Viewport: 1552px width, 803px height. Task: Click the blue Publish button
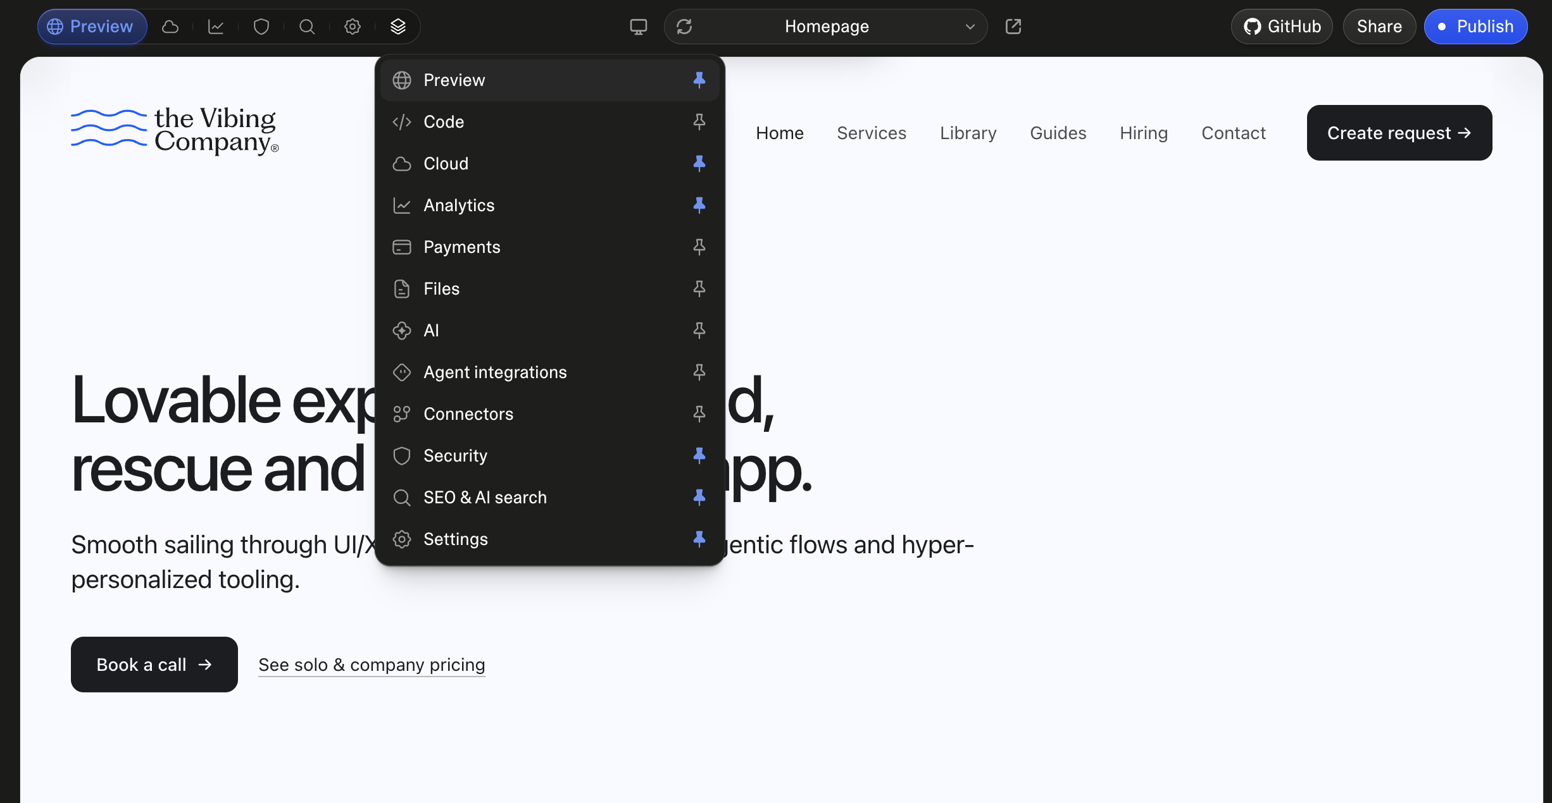click(1475, 27)
